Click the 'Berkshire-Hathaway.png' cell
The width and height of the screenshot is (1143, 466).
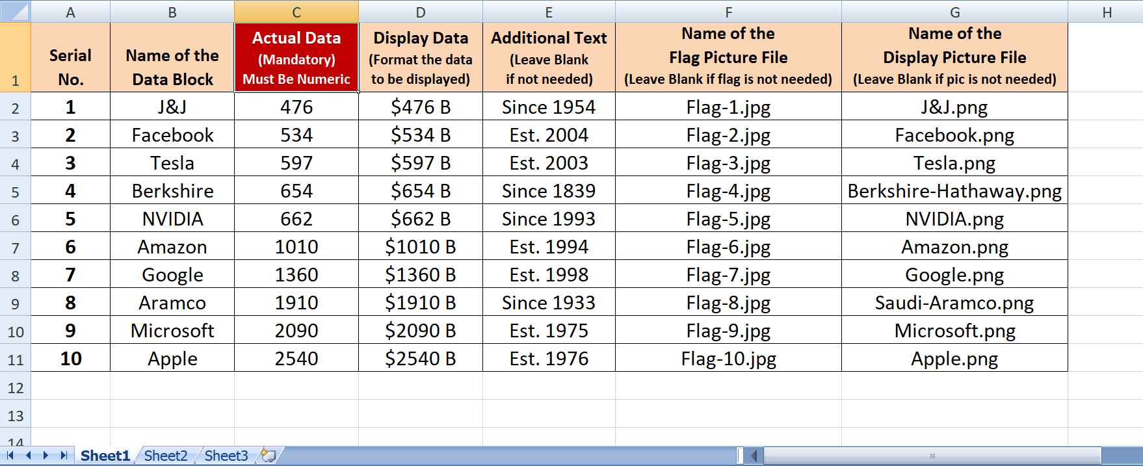(954, 190)
